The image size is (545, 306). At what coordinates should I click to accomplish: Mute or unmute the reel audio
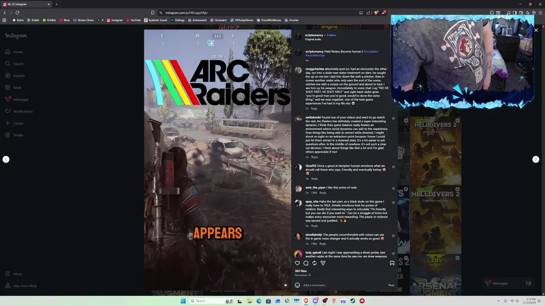286,285
